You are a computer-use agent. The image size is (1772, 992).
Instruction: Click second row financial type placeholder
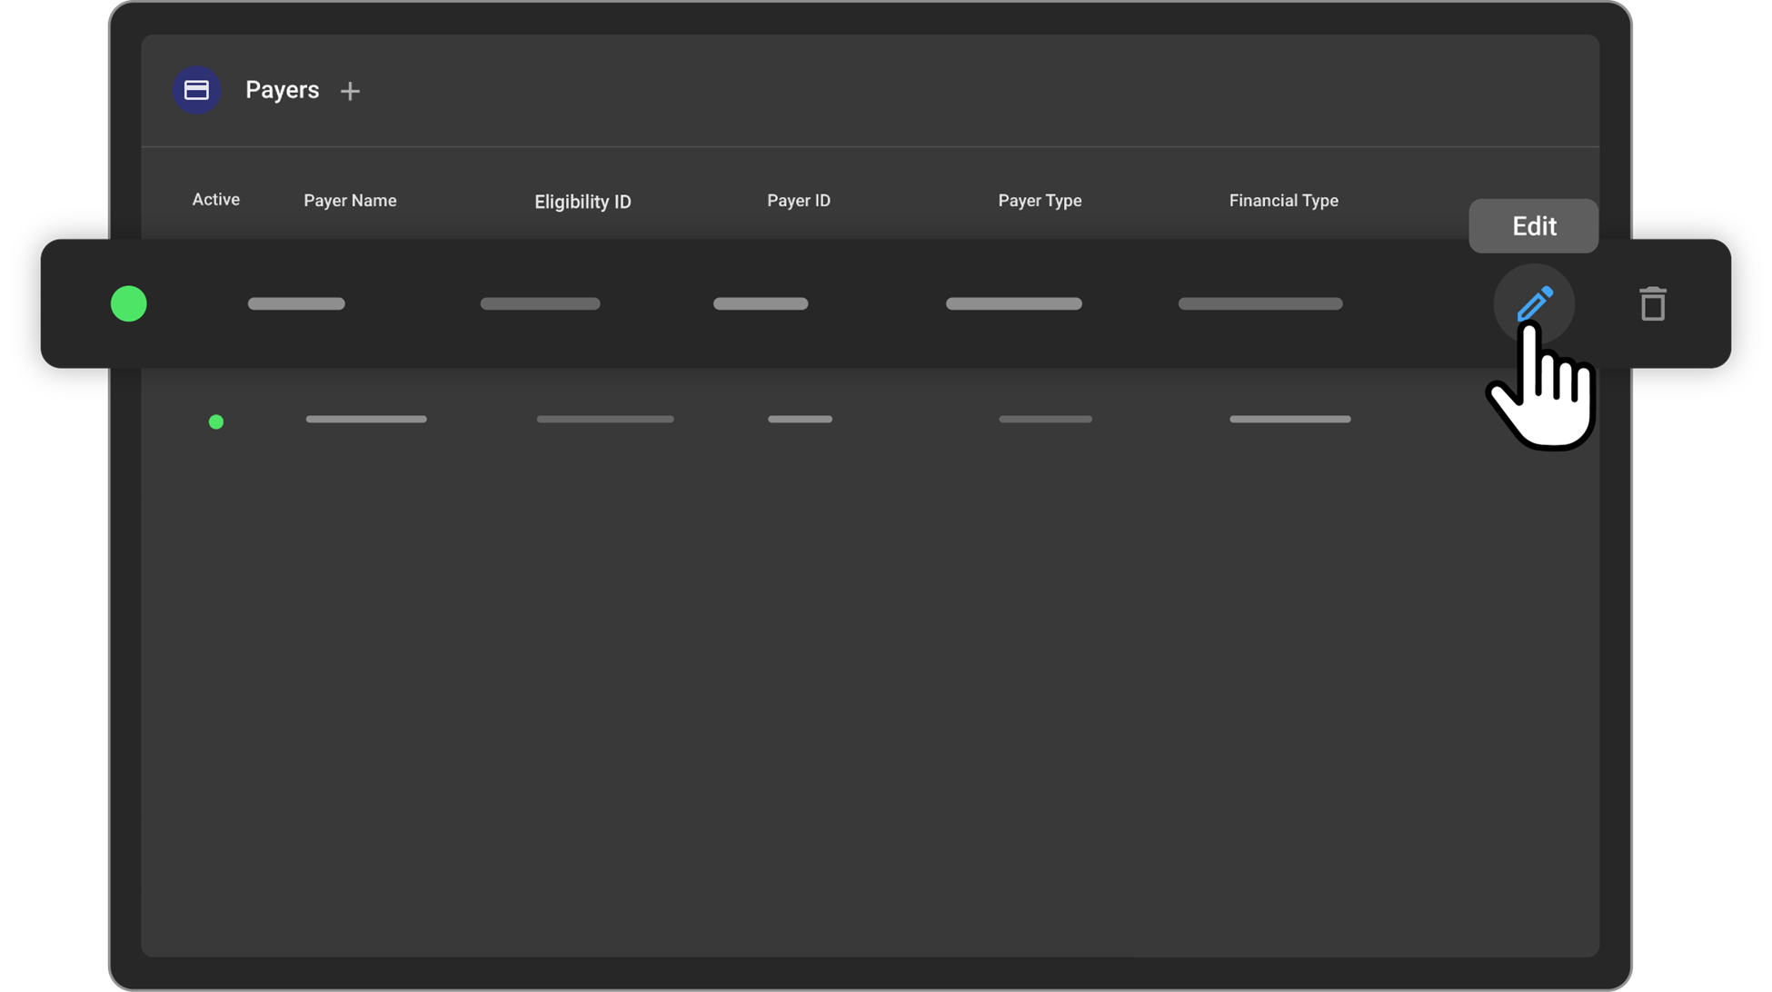point(1289,419)
